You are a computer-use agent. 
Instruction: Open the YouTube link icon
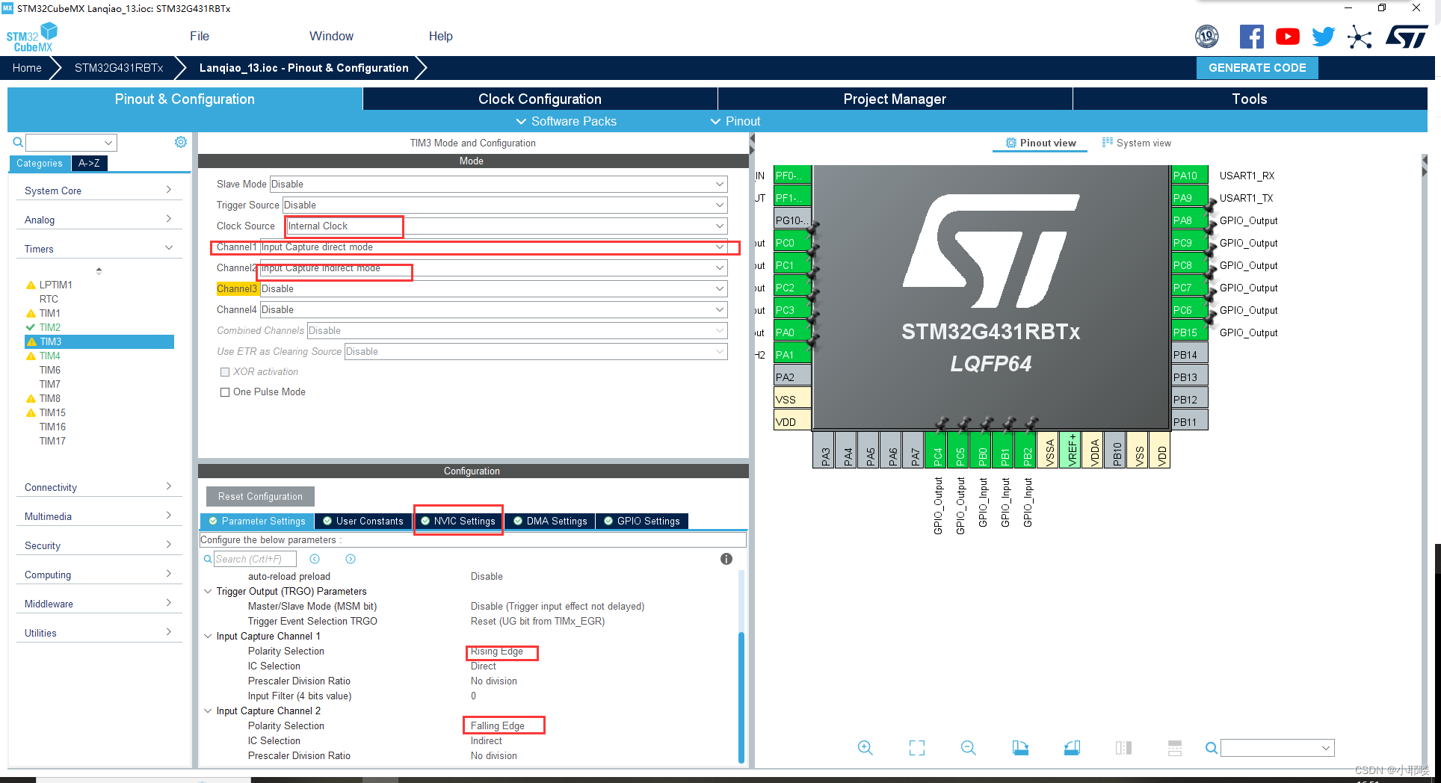pyautogui.click(x=1287, y=37)
